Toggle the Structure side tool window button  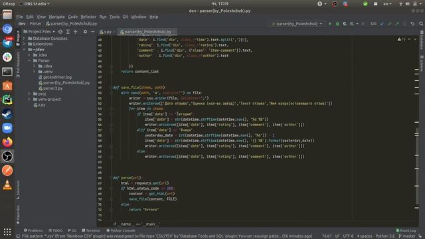tap(18, 190)
